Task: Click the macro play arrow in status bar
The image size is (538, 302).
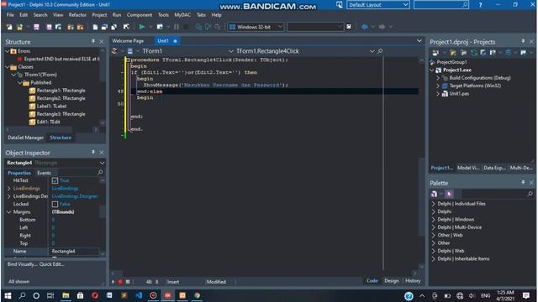Action: click(x=113, y=282)
